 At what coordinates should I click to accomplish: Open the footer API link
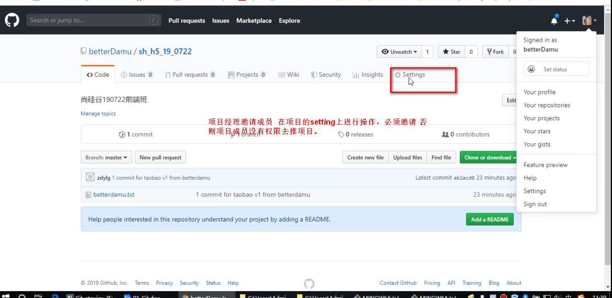coord(451,283)
